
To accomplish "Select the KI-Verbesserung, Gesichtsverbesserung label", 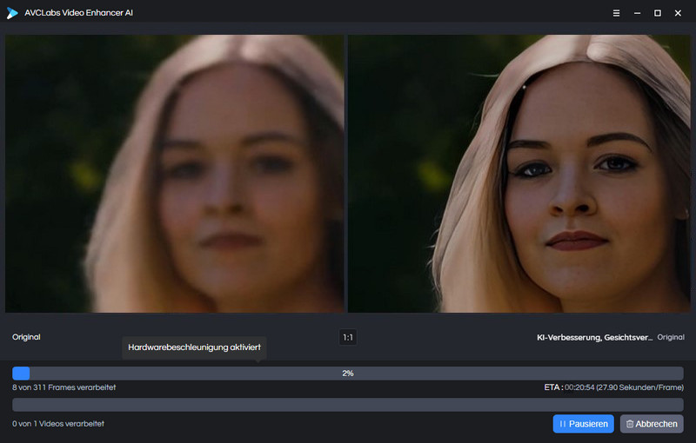I will [x=594, y=337].
